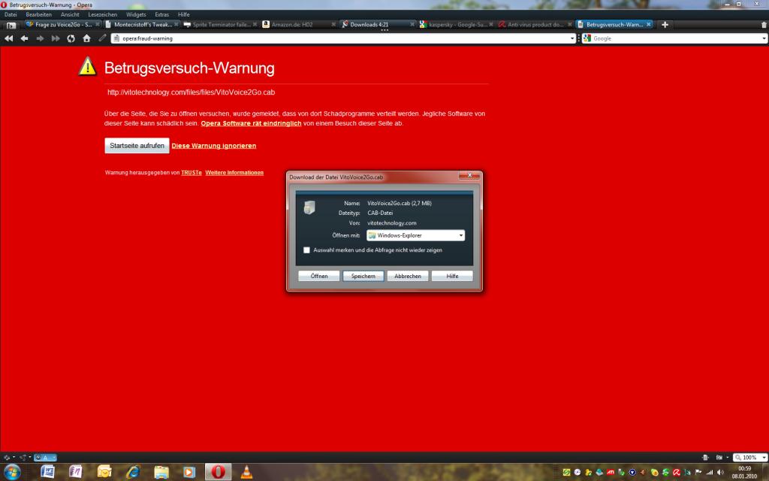Open the Bearbeiten menu
The width and height of the screenshot is (769, 481).
click(39, 15)
